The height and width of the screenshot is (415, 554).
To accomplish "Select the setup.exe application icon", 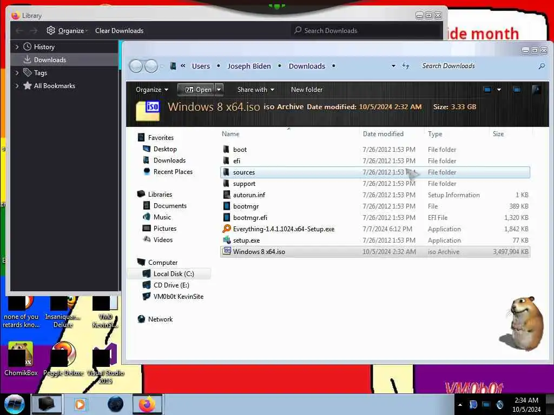I will pos(227,240).
